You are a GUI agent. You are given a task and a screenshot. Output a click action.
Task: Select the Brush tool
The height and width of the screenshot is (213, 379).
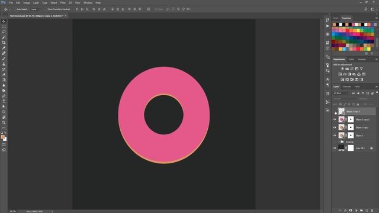(4, 59)
